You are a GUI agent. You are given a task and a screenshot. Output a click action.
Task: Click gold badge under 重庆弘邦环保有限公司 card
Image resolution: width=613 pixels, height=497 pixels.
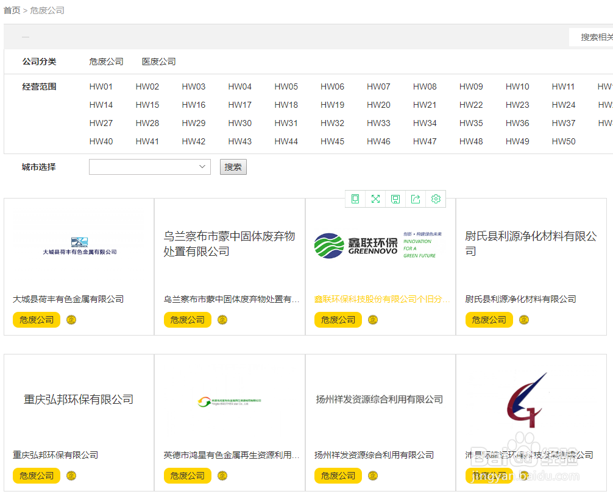(71, 476)
